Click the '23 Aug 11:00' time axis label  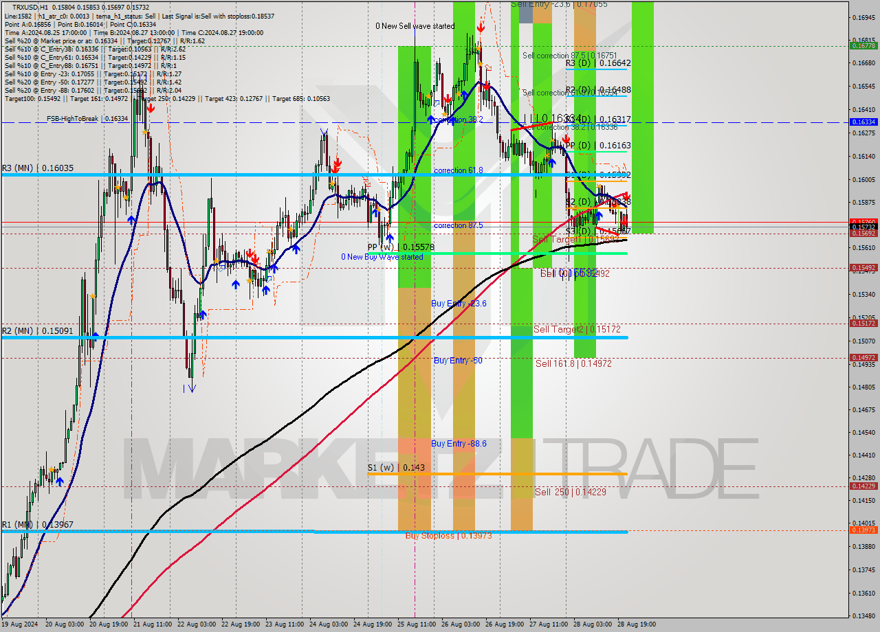284,624
